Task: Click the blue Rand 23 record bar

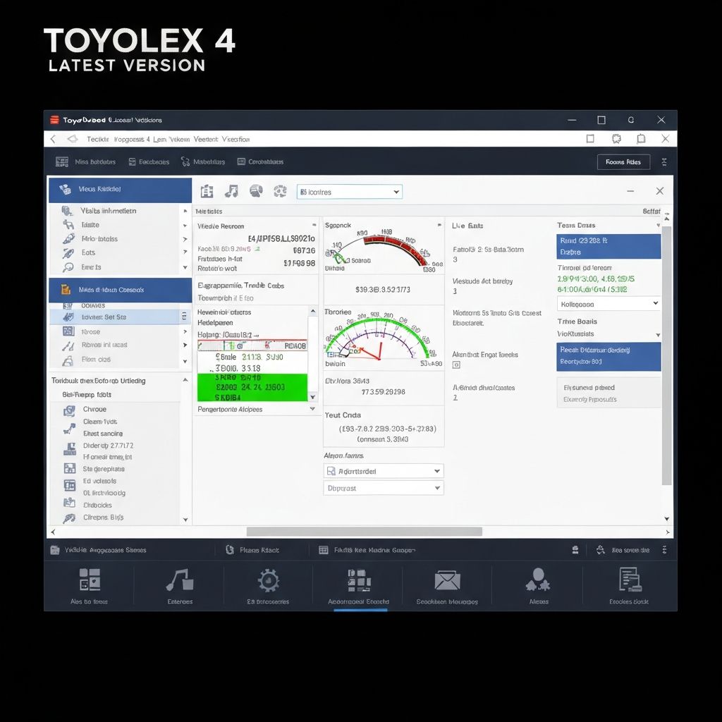Action: coord(608,247)
